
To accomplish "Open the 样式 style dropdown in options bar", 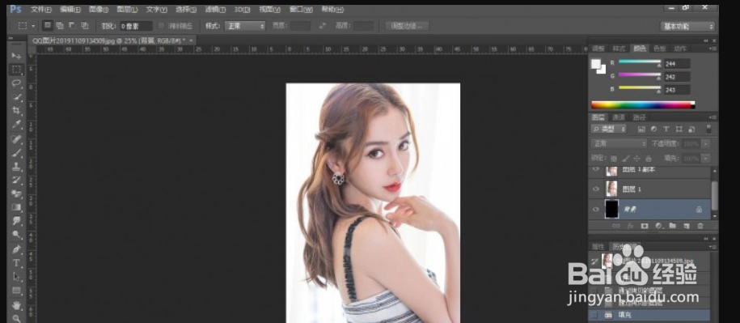I will 245,26.
